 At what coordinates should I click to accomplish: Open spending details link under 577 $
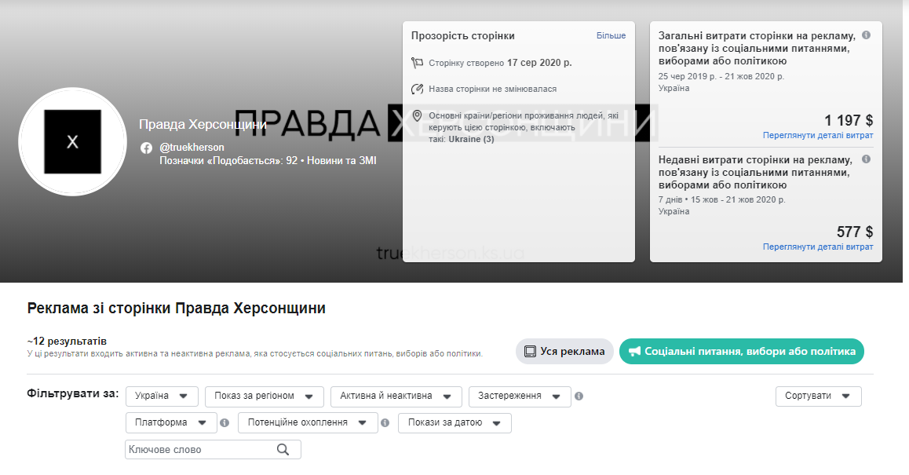[x=817, y=247]
